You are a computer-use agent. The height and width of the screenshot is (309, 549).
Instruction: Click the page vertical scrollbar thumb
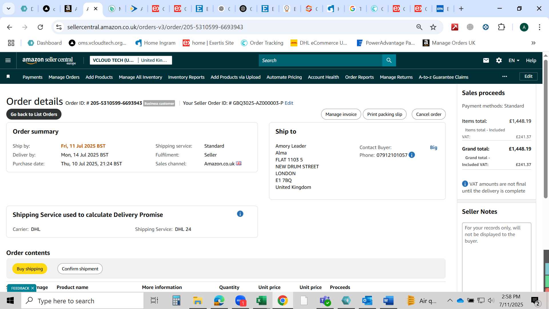pos(546,129)
